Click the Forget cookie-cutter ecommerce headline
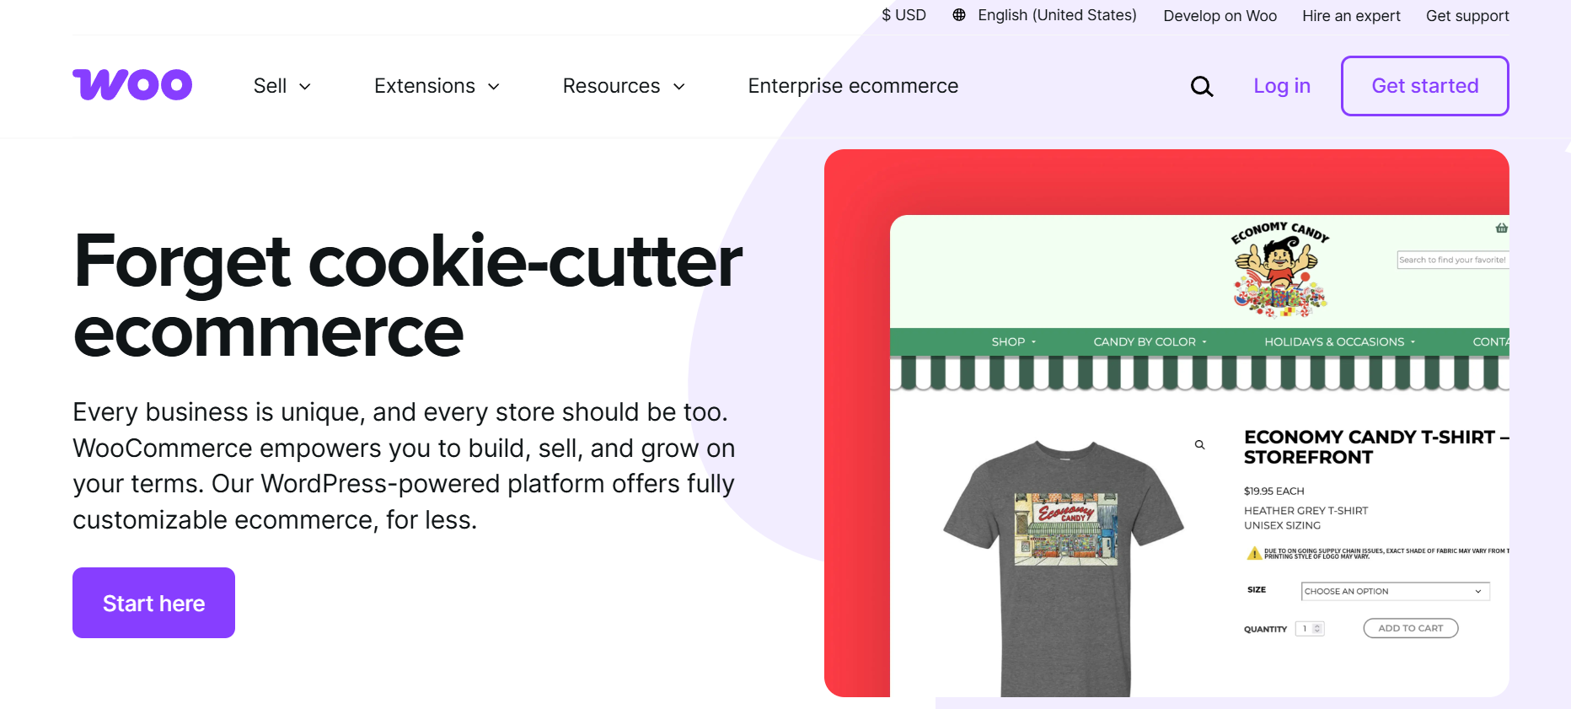Screen dimensions: 1571x709 click(x=408, y=295)
